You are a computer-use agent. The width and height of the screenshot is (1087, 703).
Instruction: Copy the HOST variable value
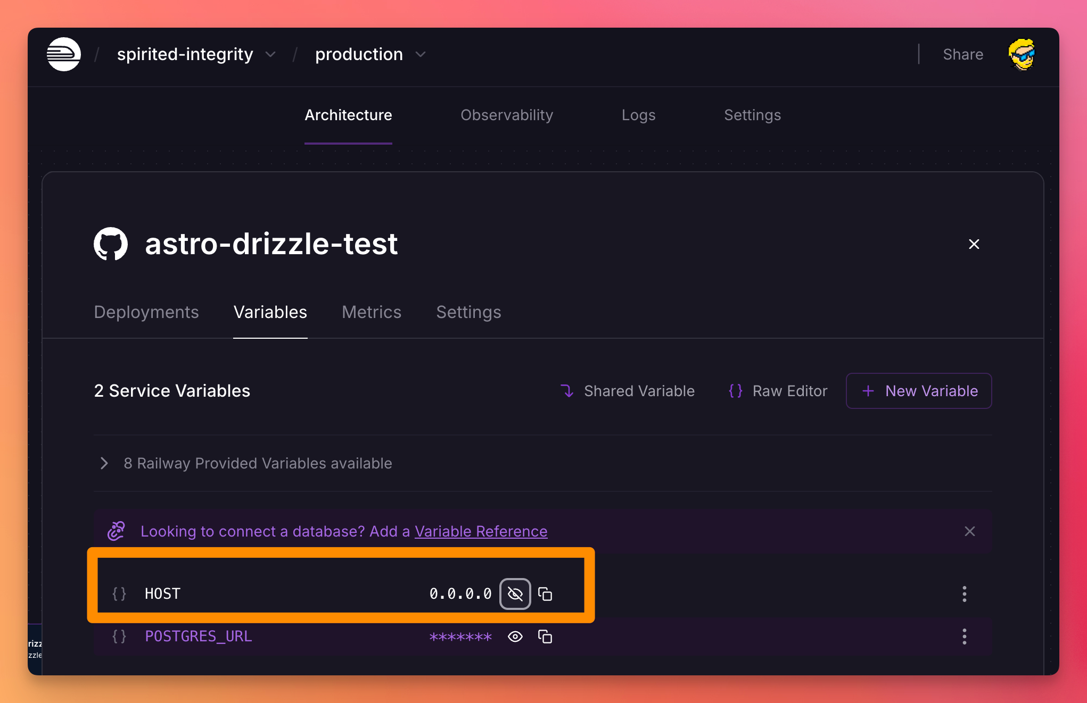click(545, 594)
